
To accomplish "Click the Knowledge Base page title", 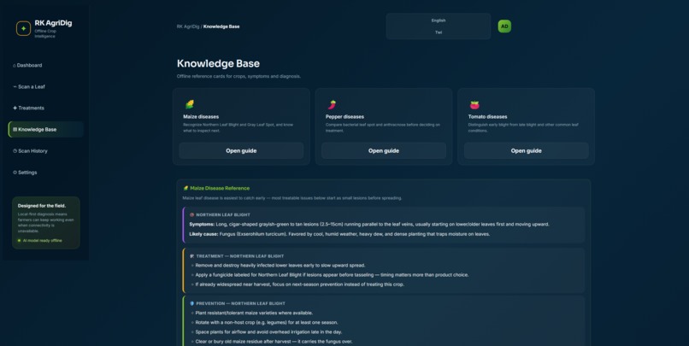I will click(x=218, y=64).
